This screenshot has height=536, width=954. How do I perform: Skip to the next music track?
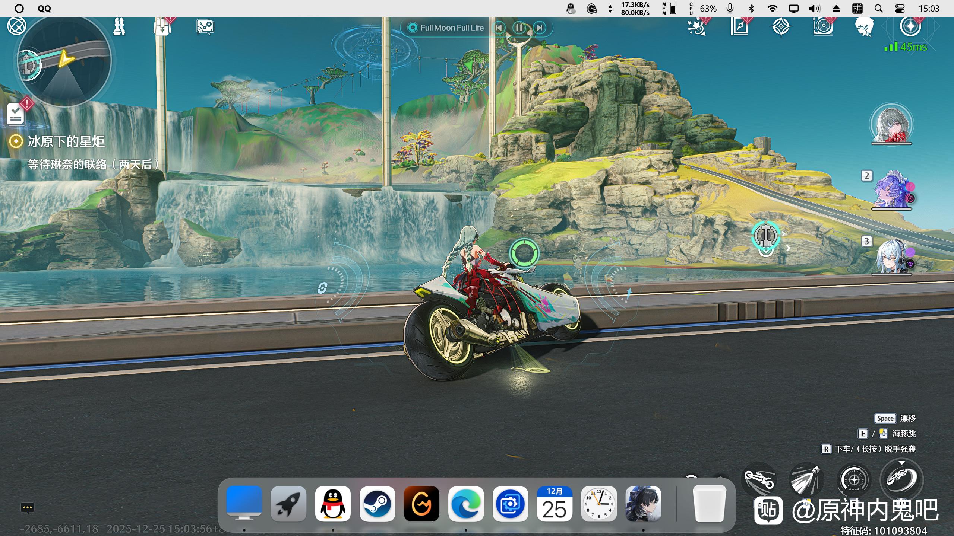click(539, 28)
